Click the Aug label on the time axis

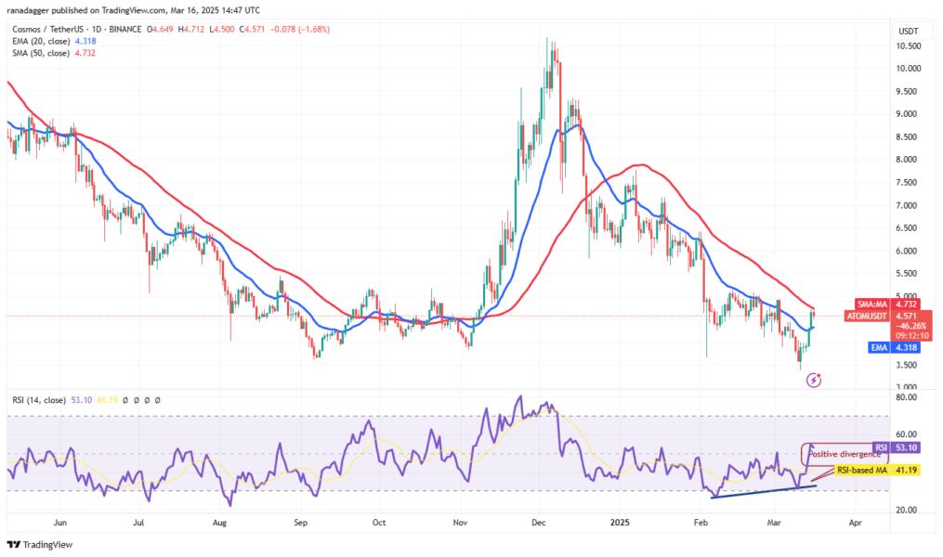(219, 523)
